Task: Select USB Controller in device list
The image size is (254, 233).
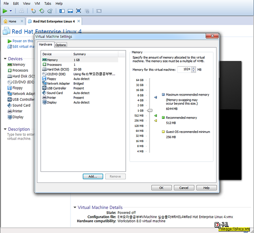Action: [x=80, y=88]
